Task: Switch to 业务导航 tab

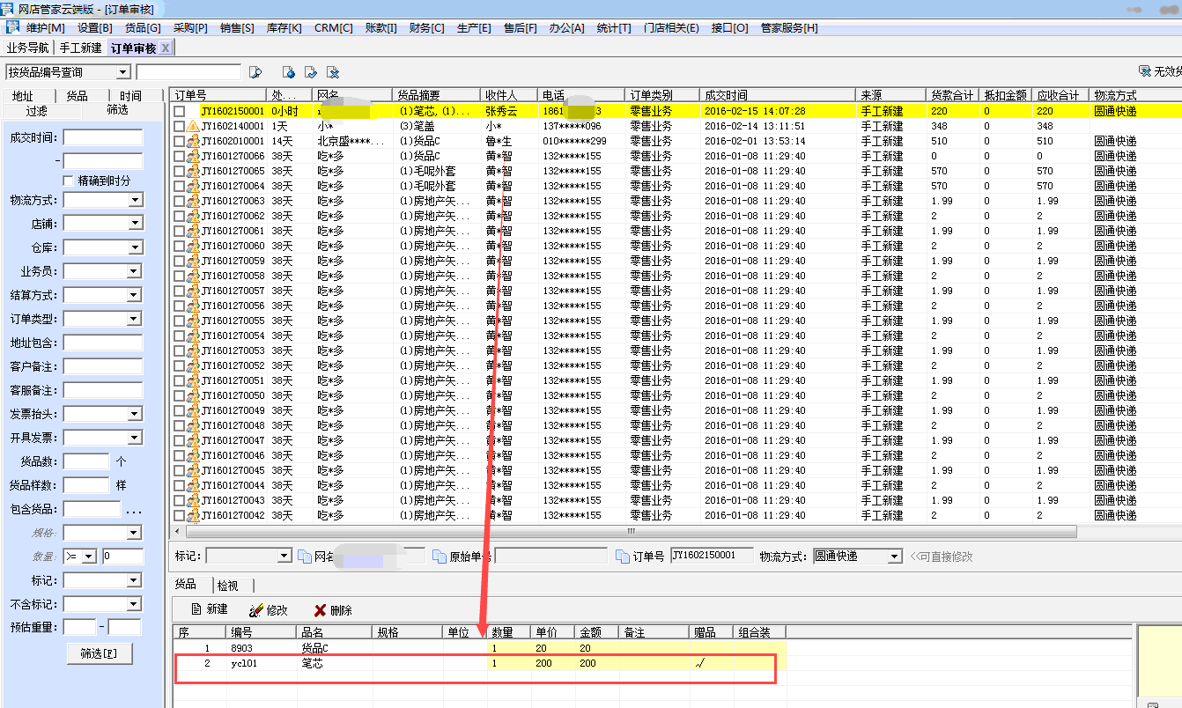Action: [x=28, y=48]
